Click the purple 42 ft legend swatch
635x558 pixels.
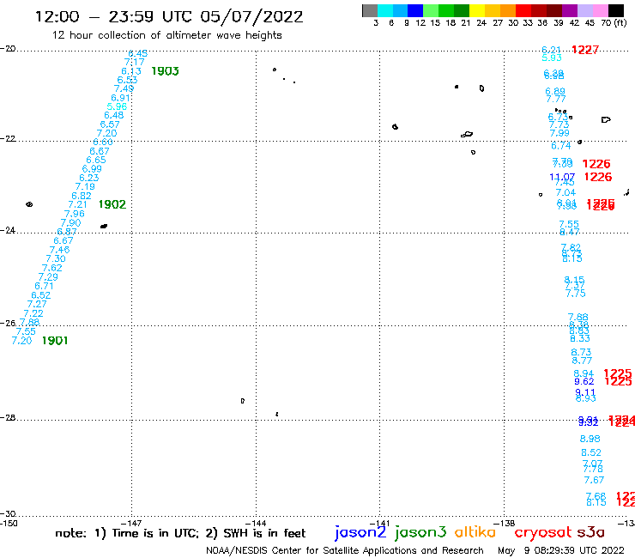(570, 10)
